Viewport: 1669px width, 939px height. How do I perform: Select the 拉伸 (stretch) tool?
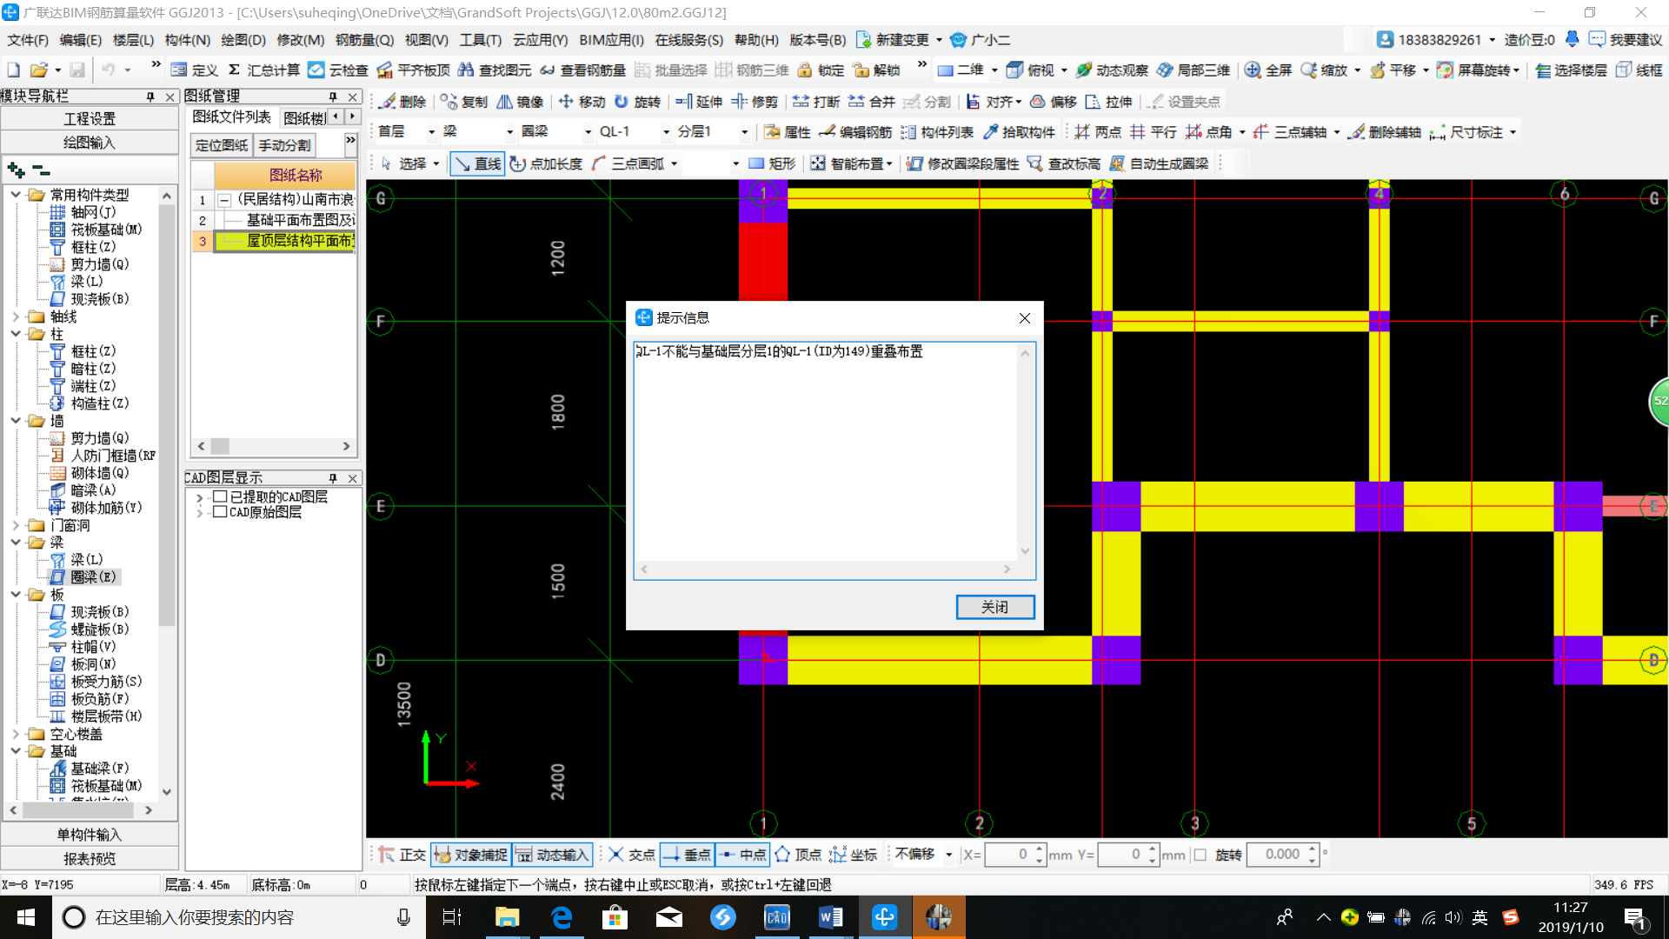pos(1109,102)
